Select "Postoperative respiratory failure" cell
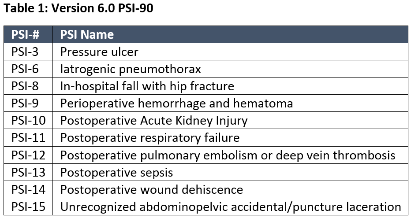 150,138
